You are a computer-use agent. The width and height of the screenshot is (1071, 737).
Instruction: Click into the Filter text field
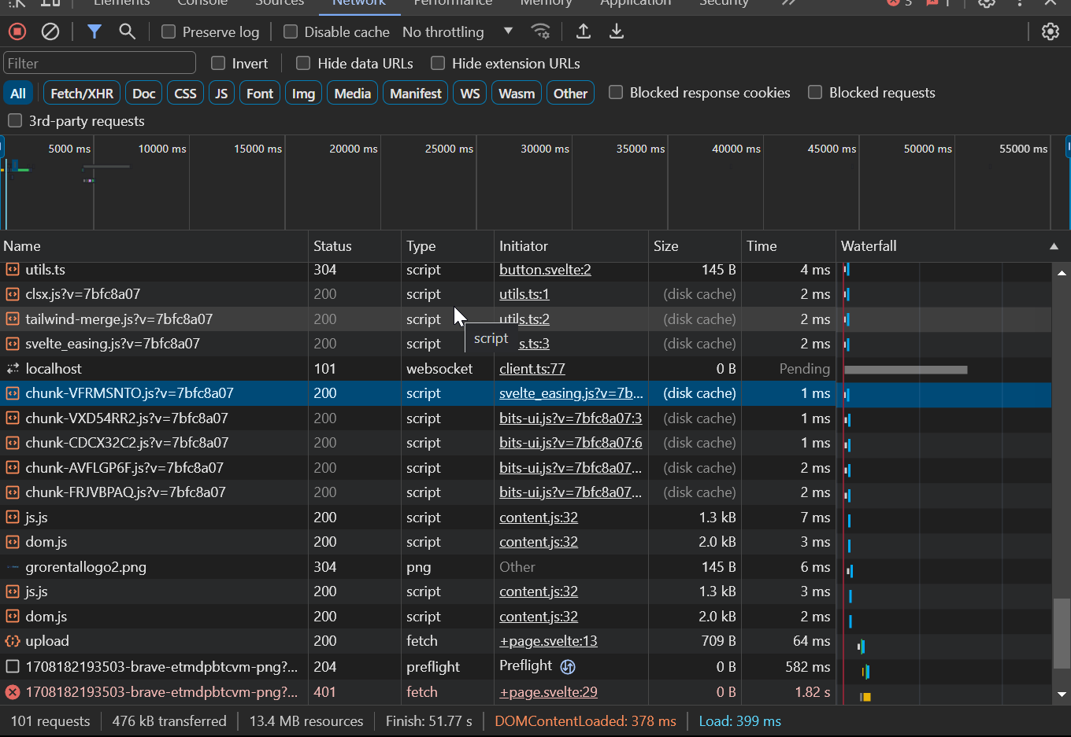tap(99, 63)
